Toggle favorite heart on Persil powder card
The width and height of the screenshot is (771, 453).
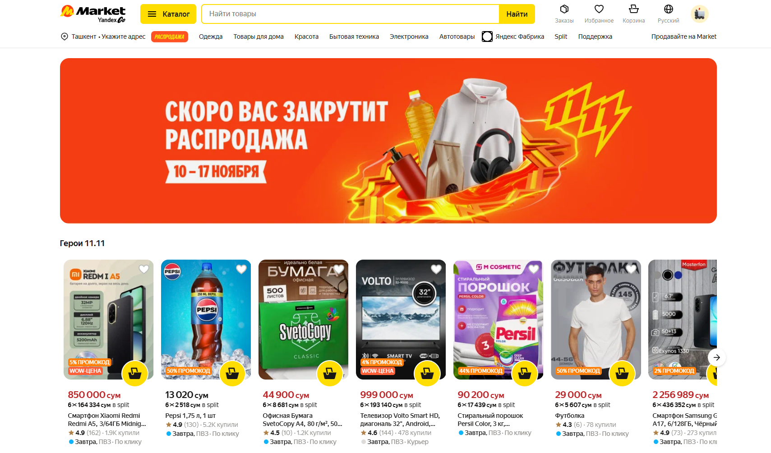(534, 269)
